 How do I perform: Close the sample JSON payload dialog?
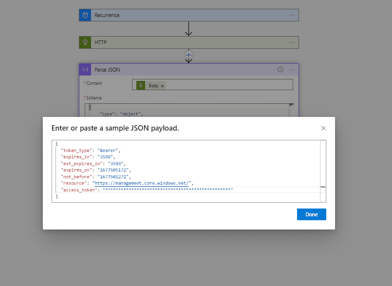[x=323, y=128]
